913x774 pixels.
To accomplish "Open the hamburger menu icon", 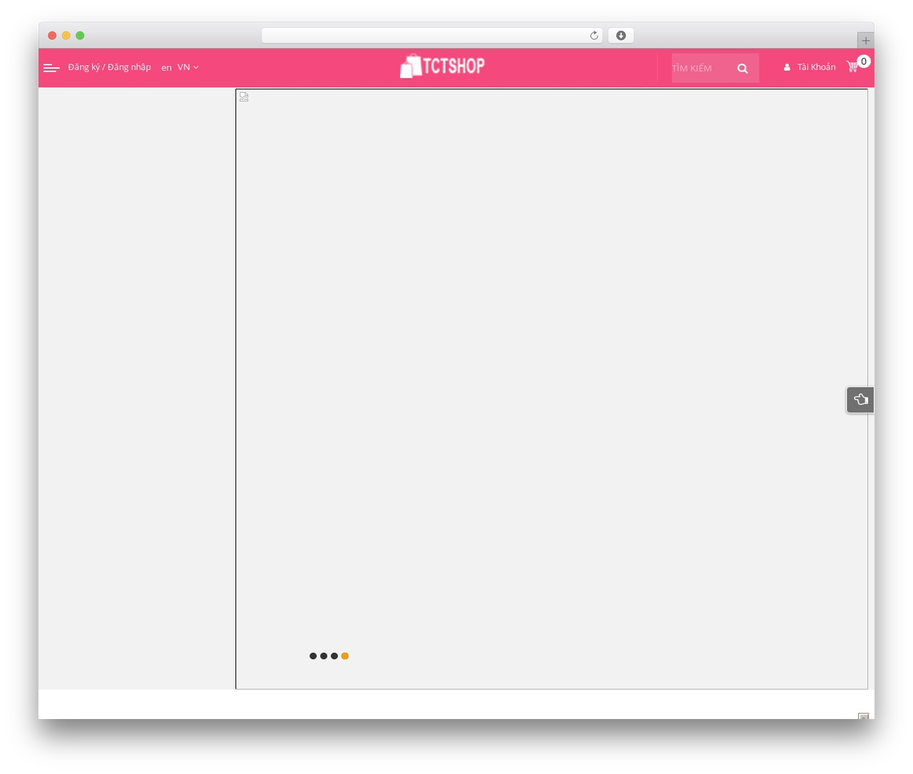I will (51, 68).
